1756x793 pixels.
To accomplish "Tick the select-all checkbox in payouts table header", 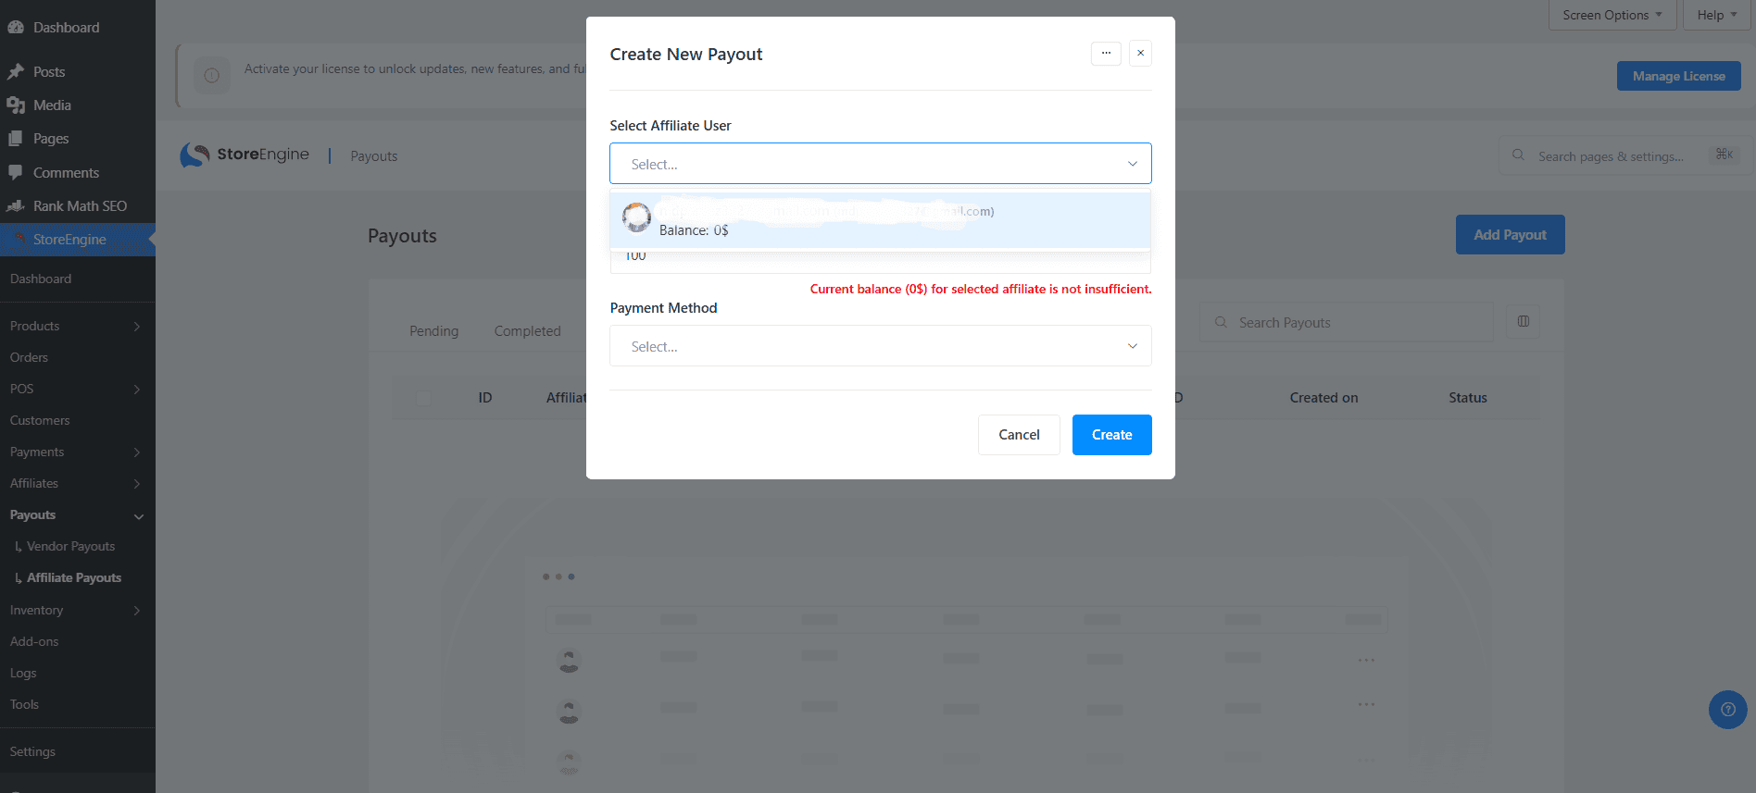I will pyautogui.click(x=424, y=398).
